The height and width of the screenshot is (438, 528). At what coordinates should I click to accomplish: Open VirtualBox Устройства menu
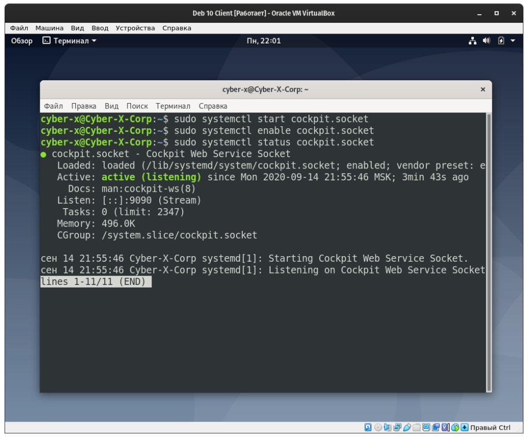pos(135,28)
